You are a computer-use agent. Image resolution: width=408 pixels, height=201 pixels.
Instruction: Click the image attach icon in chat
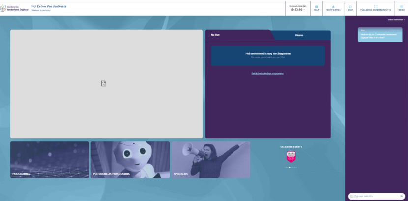pos(352,196)
